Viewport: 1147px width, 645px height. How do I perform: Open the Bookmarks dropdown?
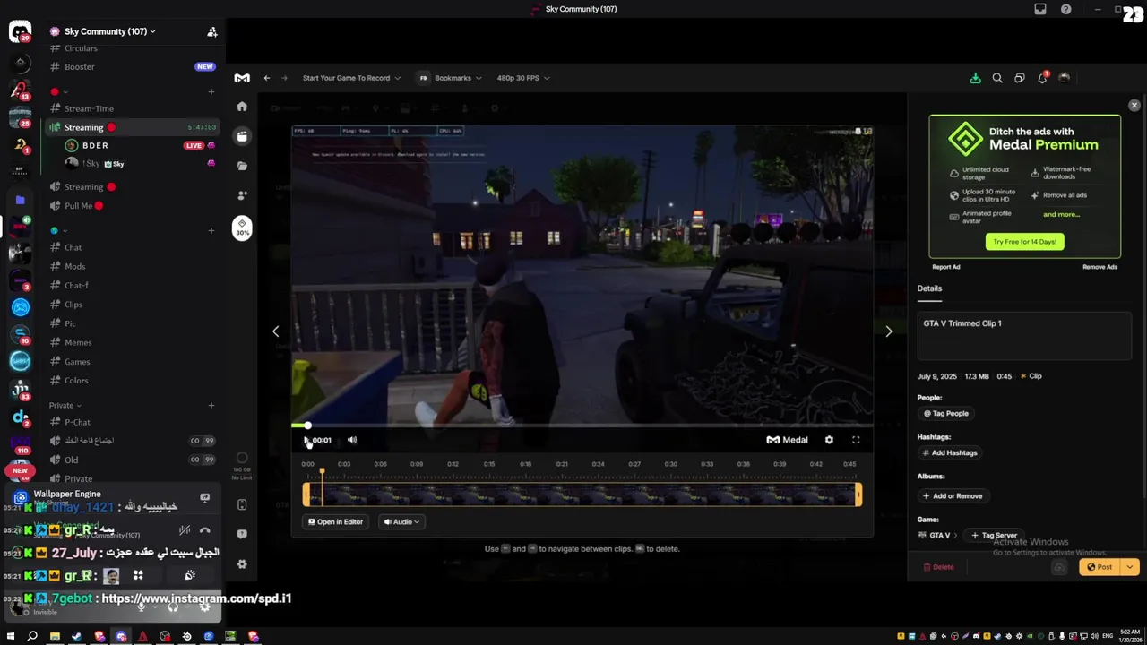pyautogui.click(x=451, y=78)
